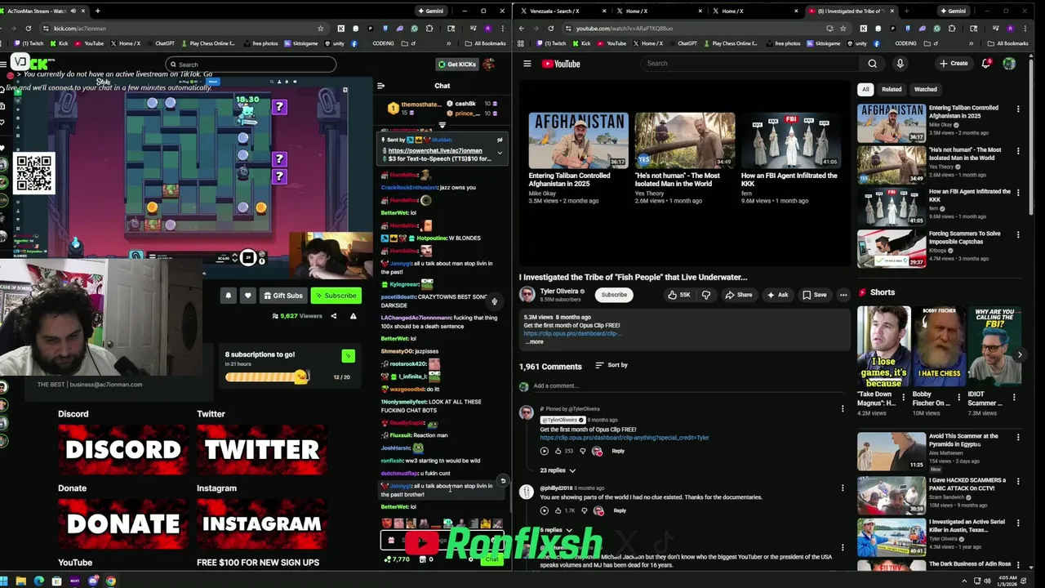Open options for 'Entering Taliban Controlled' sidebar video
The image size is (1045, 588).
(x=1018, y=109)
